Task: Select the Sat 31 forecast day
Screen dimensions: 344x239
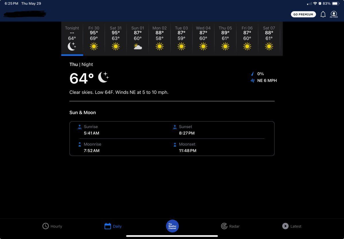Action: click(x=116, y=38)
